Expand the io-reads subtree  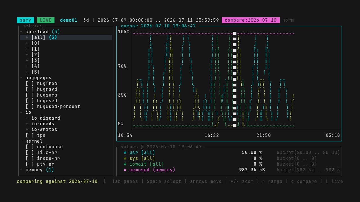pyautogui.click(x=27, y=124)
